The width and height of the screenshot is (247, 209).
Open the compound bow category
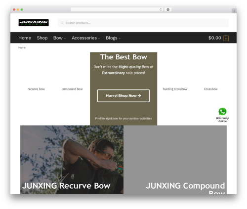[72, 89]
